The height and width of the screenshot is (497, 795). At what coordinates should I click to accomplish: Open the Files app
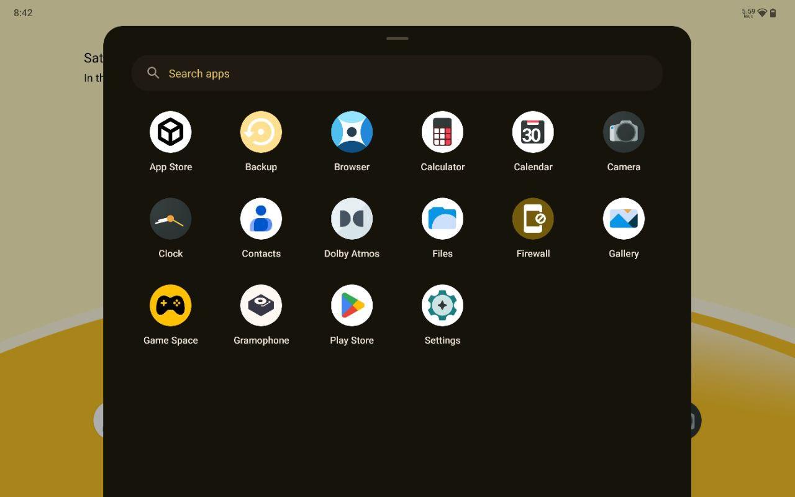(x=442, y=219)
